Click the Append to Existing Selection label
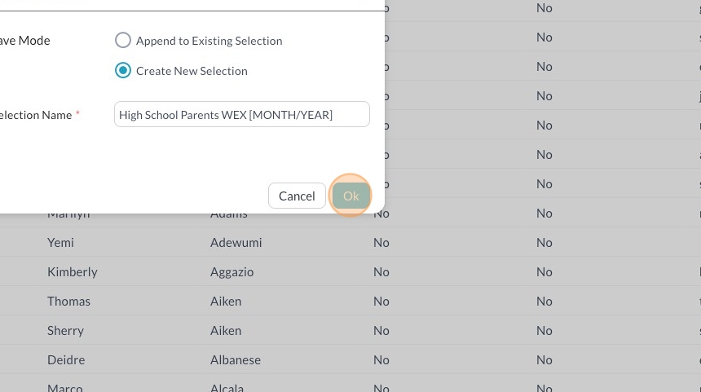 [209, 41]
